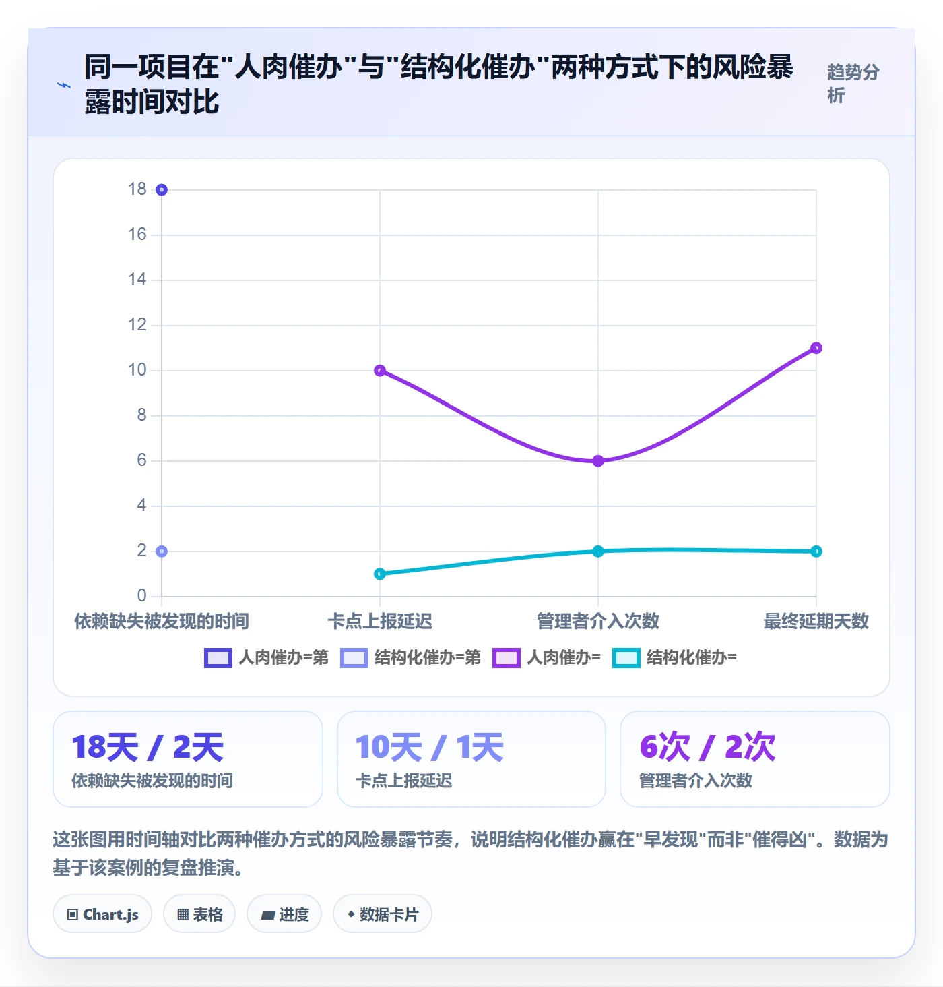This screenshot has width=943, height=987.
Task: Toggle the 人肉催办=第 legend entry
Action: click(x=266, y=657)
